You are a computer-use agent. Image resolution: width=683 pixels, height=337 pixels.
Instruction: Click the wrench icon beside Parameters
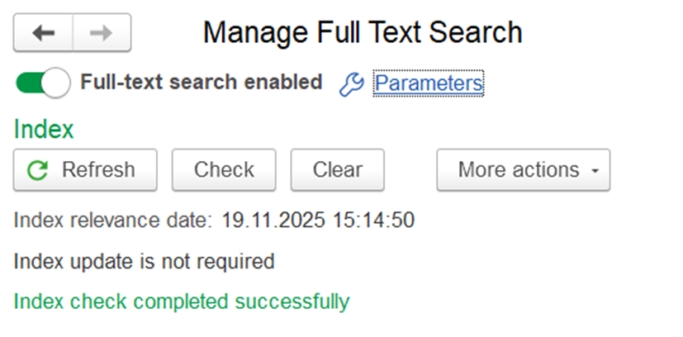352,83
